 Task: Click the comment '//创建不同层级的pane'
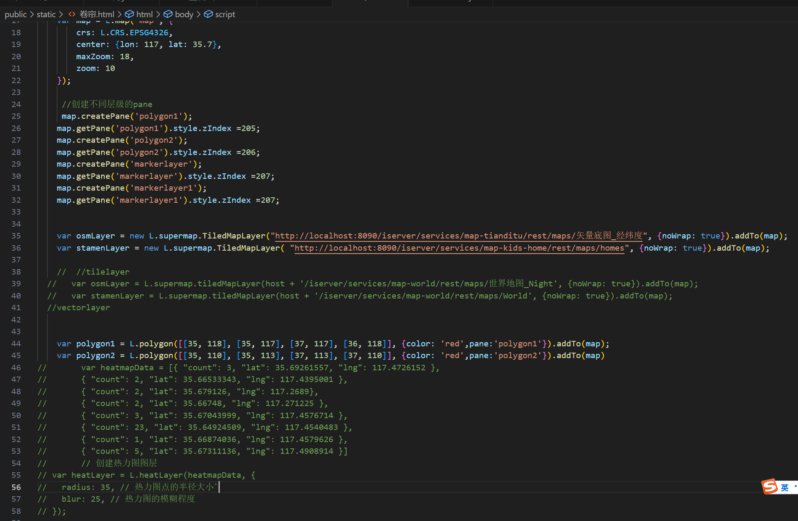click(x=107, y=104)
